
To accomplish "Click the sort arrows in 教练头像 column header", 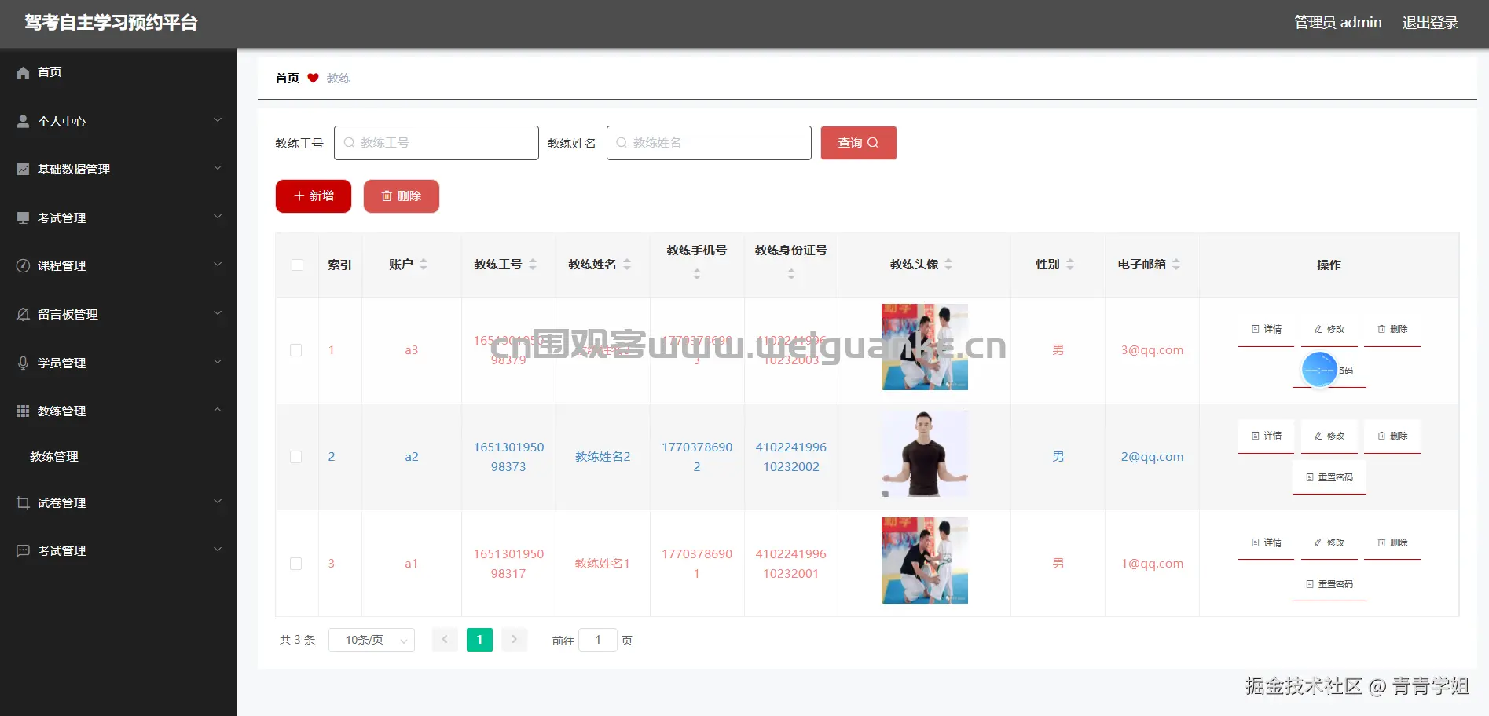I will 948,265.
